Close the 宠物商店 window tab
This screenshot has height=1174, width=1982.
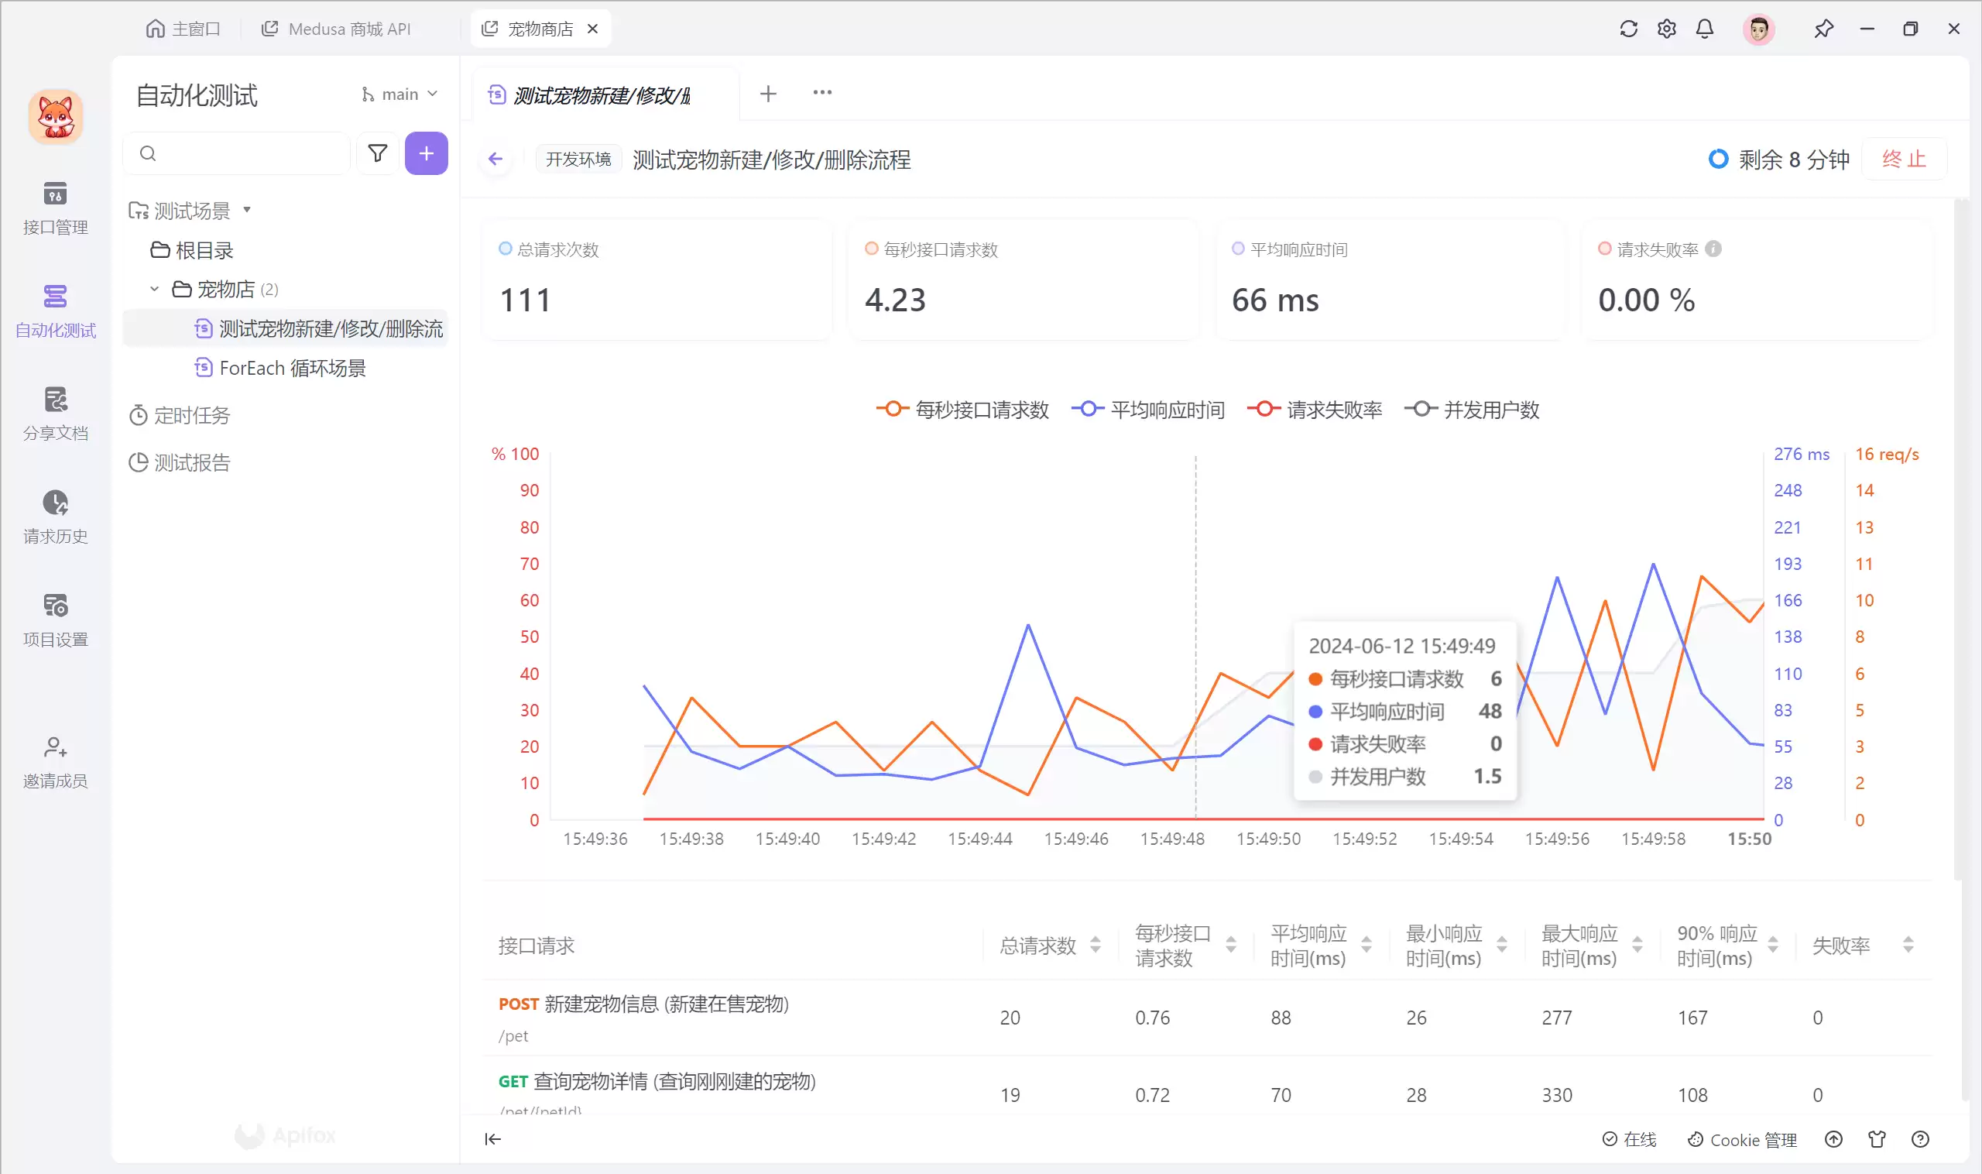coord(592,29)
